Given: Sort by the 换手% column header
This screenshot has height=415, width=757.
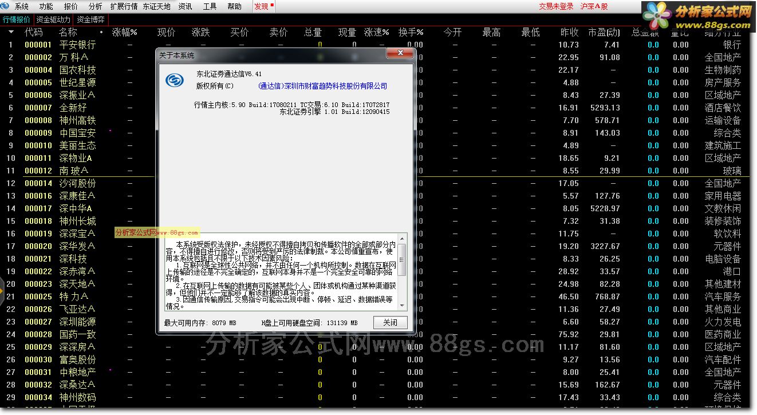Looking at the screenshot, I should [x=411, y=33].
